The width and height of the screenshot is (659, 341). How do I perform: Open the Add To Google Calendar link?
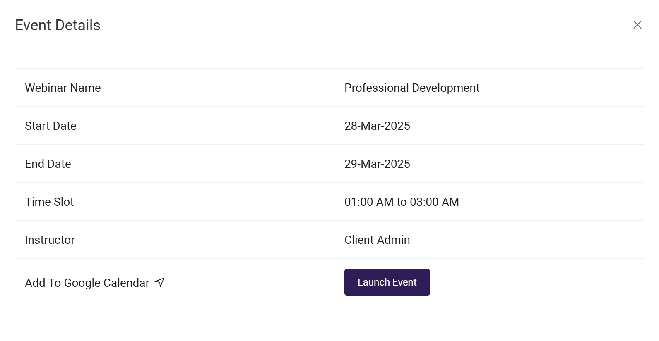coord(87,283)
